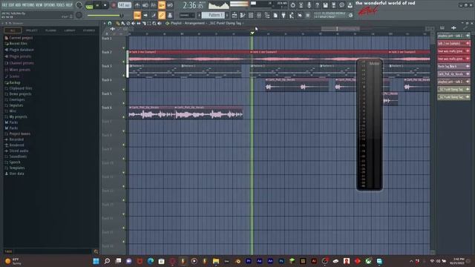Open the OPTIONS menu
This screenshot has width=475, height=267.
(50, 5)
